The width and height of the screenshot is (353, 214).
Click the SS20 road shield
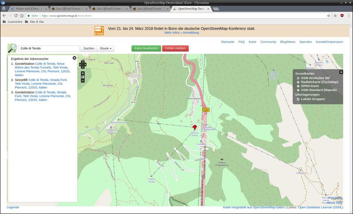click(206, 110)
